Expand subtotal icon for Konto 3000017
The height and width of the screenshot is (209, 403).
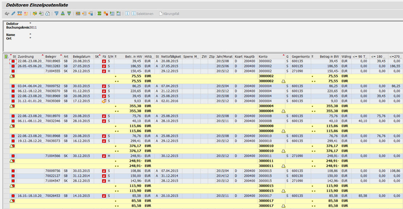tap(284, 206)
